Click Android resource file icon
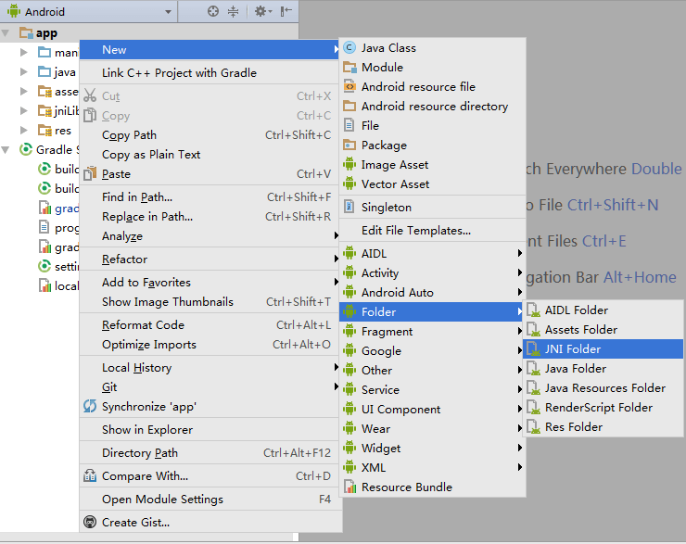The image size is (686, 544). pos(349,86)
